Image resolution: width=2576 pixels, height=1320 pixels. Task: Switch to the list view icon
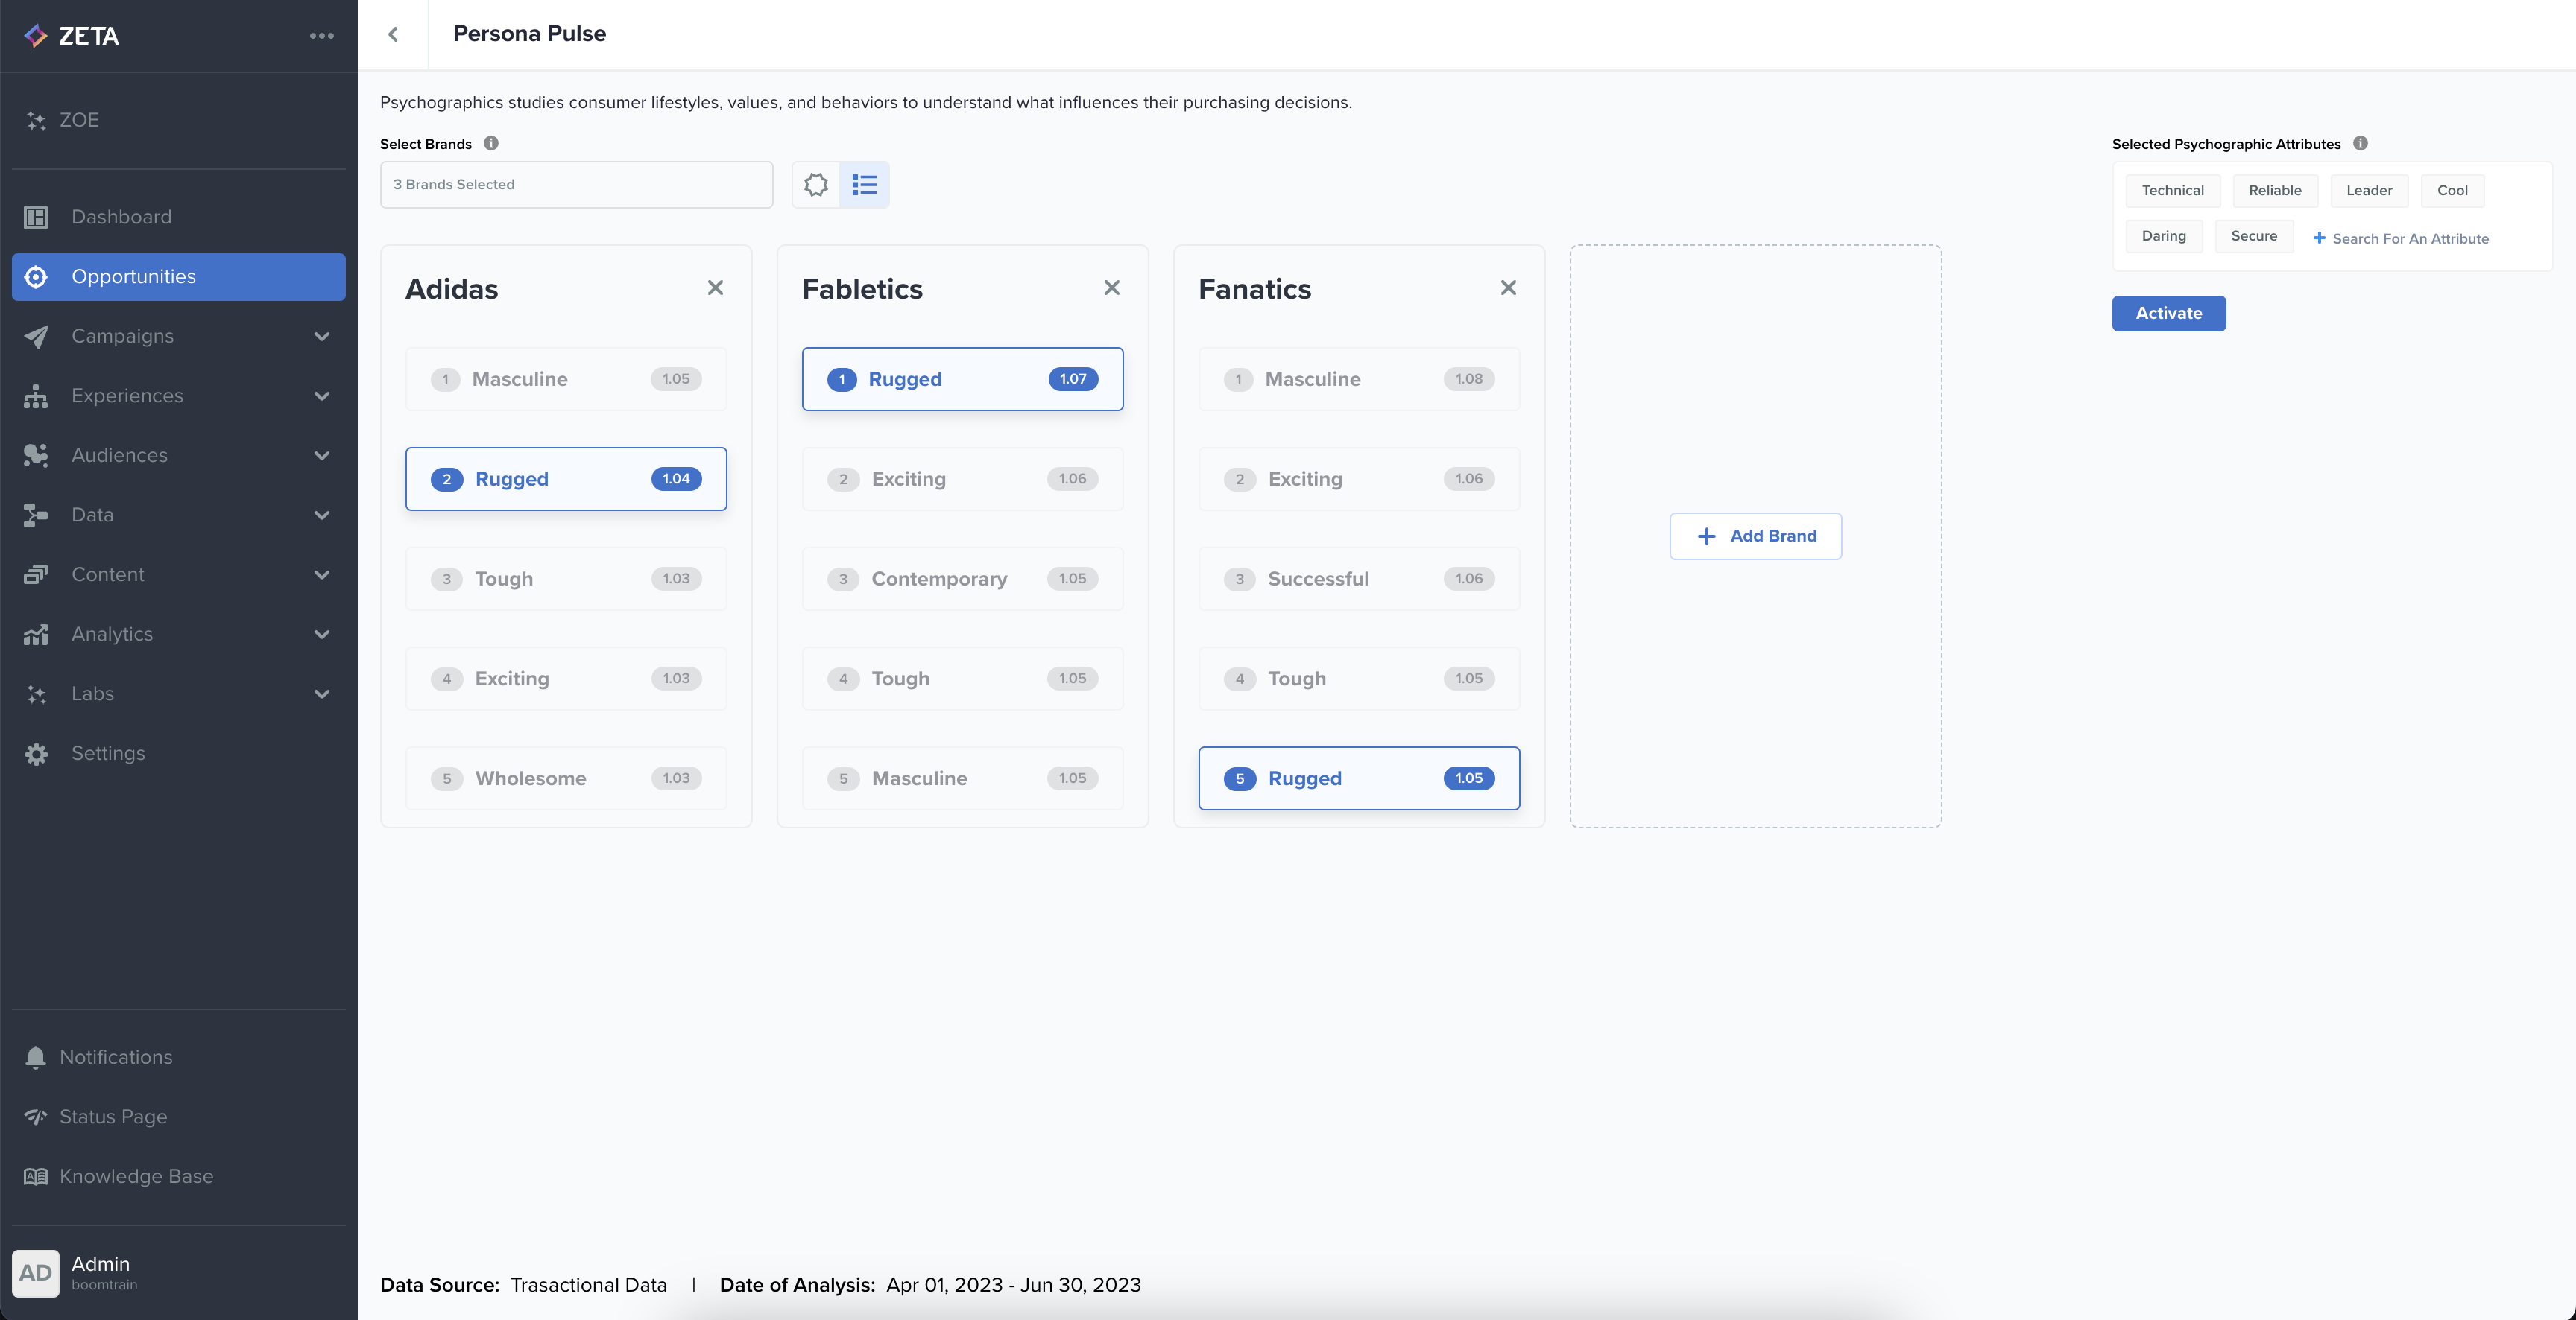point(864,185)
